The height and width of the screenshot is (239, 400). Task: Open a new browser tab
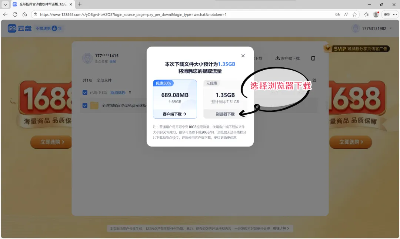pyautogui.click(x=80, y=4)
